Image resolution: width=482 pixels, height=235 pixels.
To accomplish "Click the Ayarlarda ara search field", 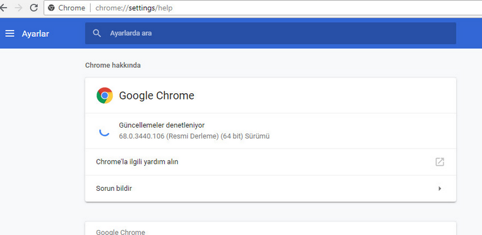I will pyautogui.click(x=270, y=33).
